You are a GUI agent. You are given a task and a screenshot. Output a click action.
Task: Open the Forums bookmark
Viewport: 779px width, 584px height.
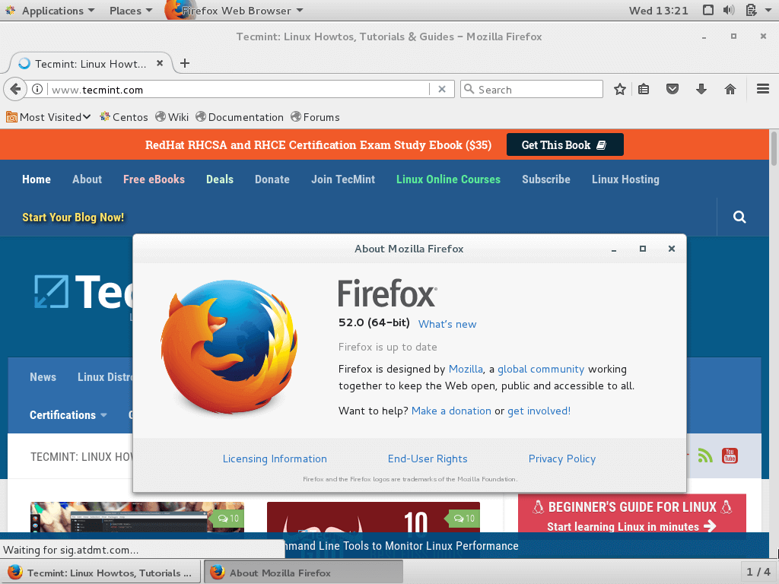[316, 117]
